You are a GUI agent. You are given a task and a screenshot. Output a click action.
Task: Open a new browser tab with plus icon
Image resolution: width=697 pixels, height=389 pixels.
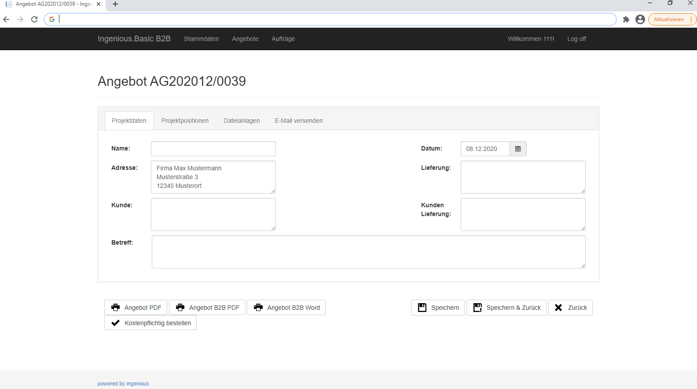pos(115,4)
